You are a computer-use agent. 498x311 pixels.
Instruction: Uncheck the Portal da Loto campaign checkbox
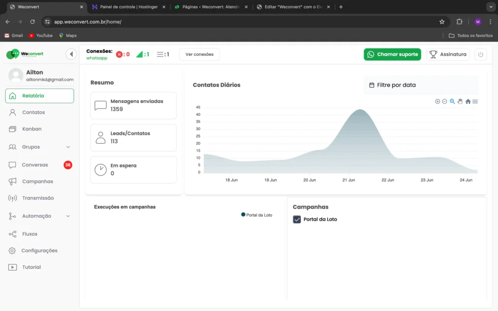(297, 220)
